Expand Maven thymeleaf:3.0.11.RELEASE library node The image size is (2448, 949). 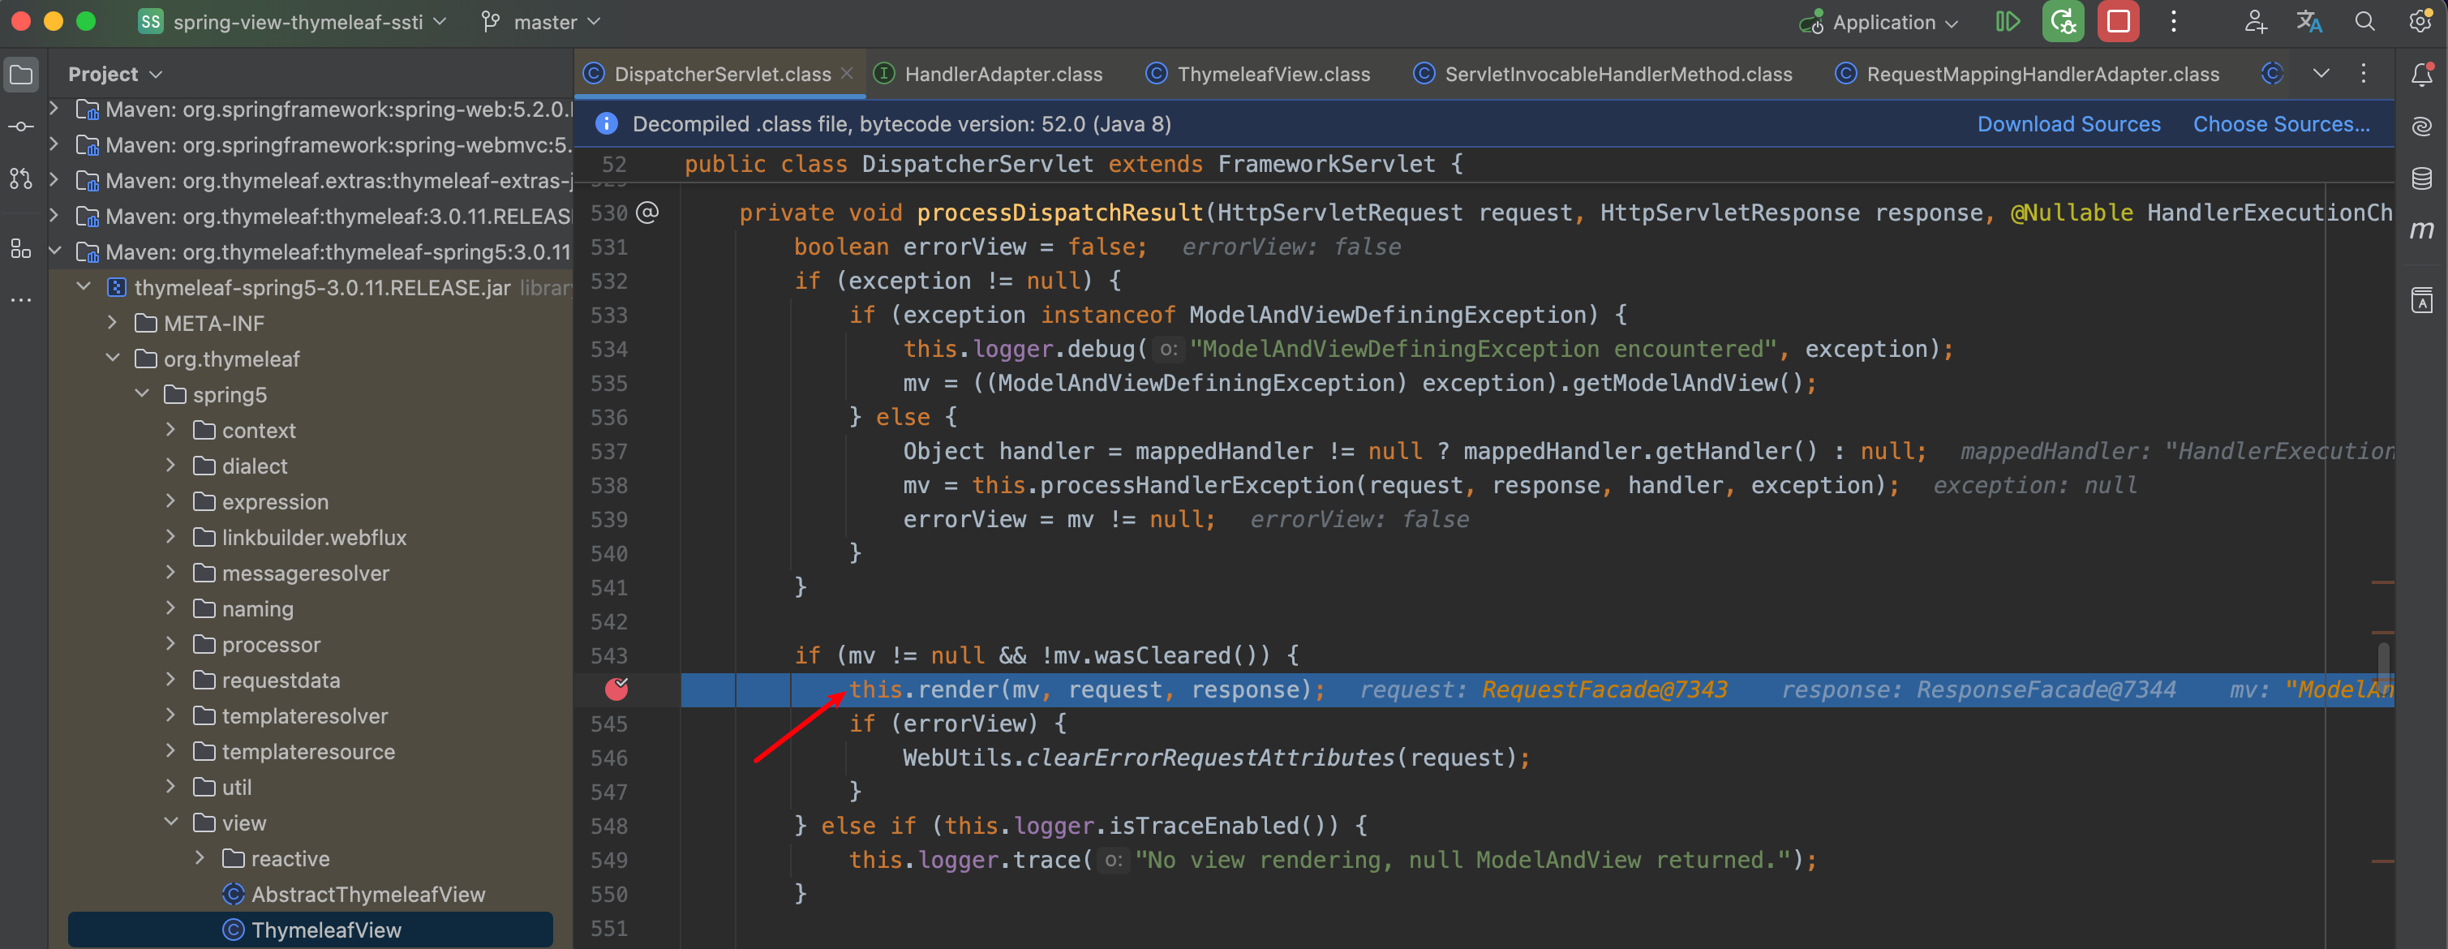click(54, 216)
